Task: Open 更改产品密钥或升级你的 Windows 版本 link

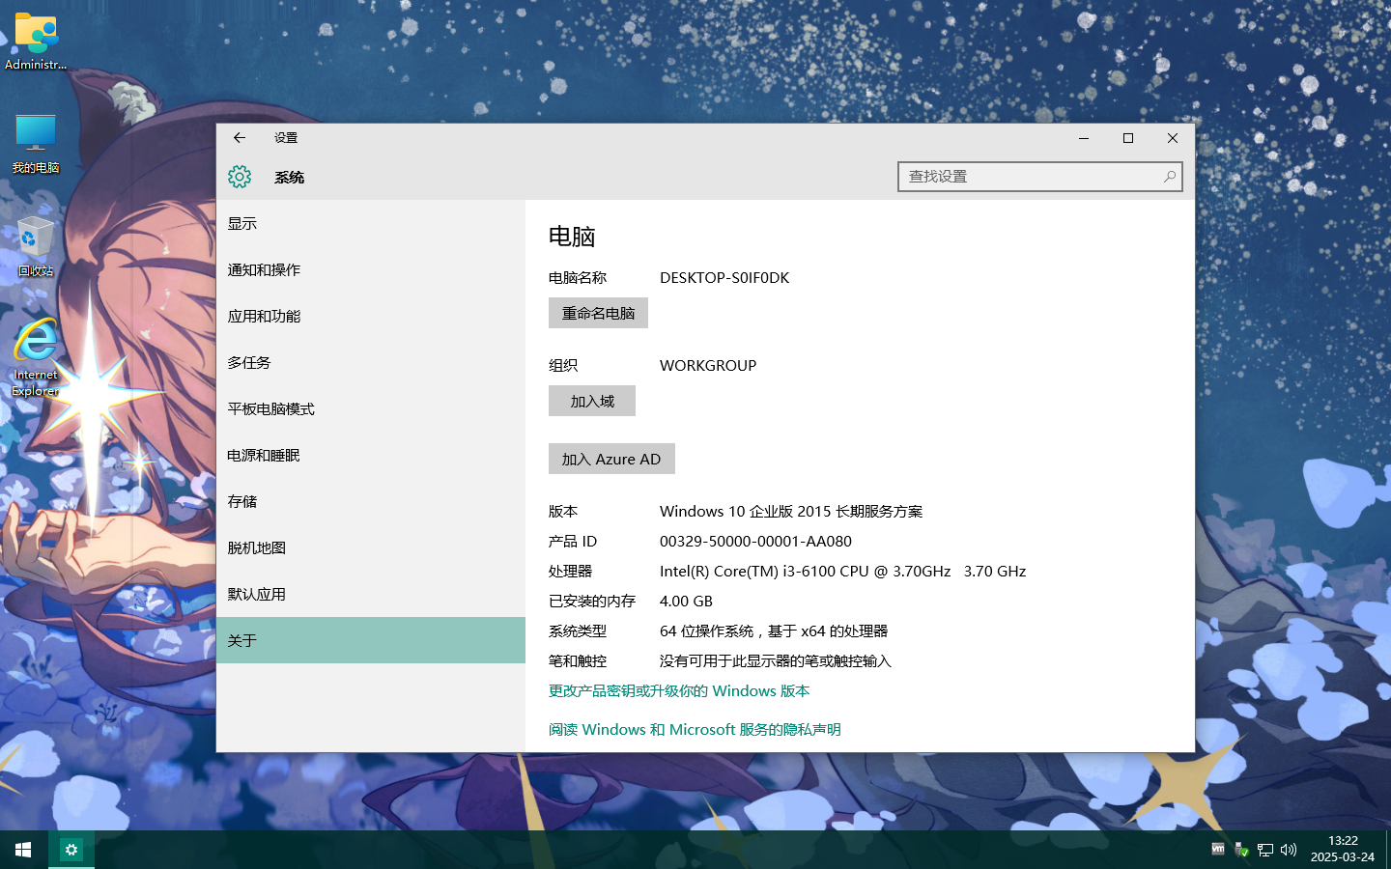Action: click(679, 690)
